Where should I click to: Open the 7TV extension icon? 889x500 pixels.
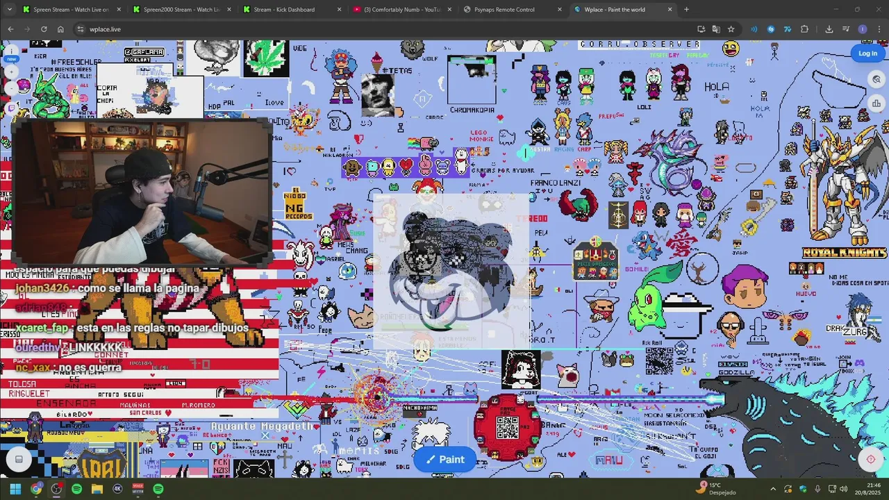point(787,29)
